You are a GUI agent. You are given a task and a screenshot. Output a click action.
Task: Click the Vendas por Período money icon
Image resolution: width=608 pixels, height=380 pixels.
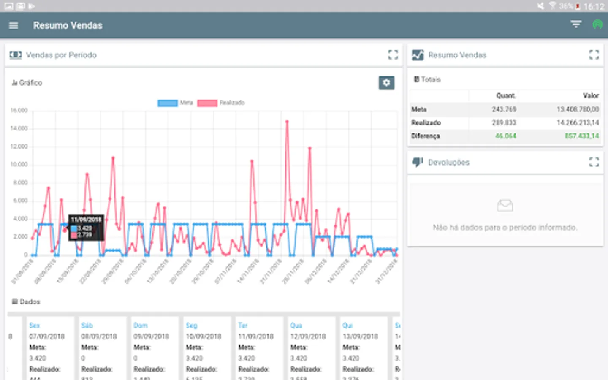pyautogui.click(x=16, y=55)
